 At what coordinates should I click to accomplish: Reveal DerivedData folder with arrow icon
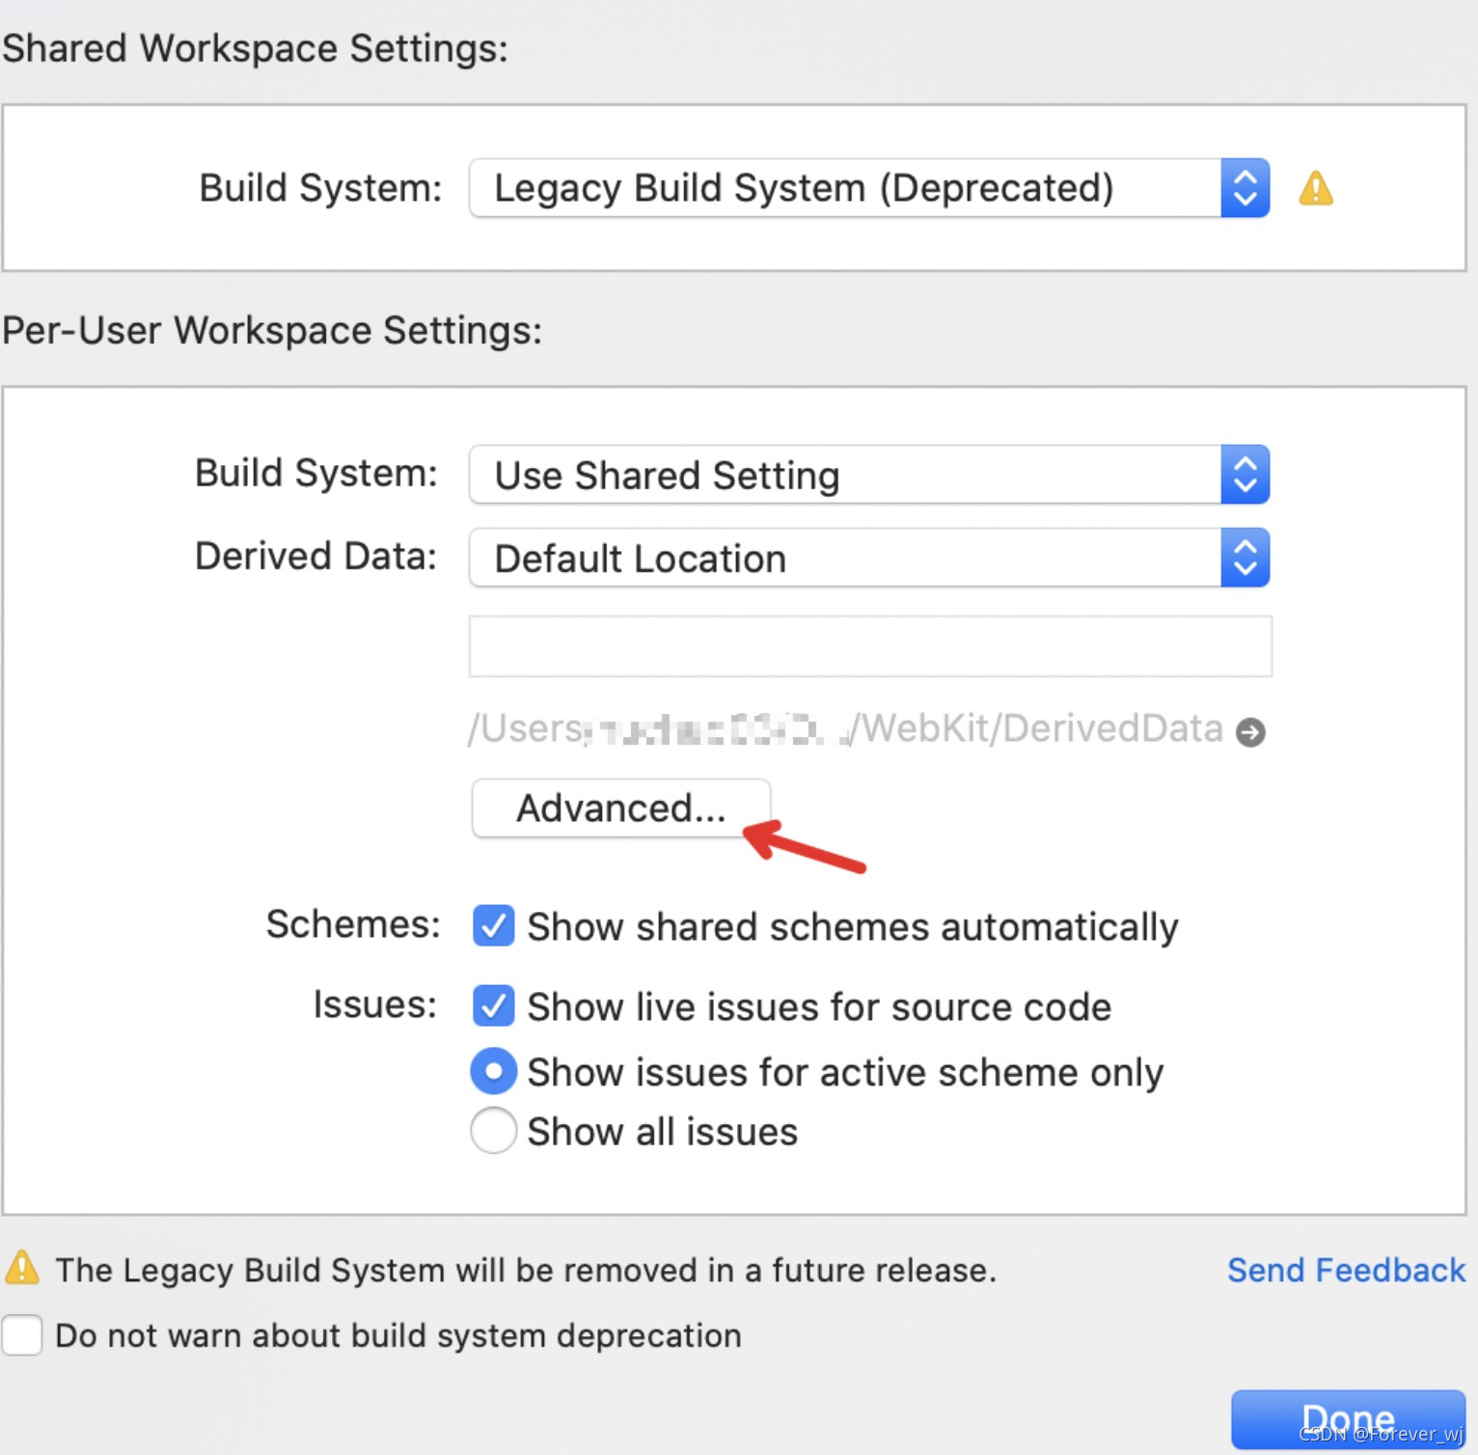tap(1251, 732)
